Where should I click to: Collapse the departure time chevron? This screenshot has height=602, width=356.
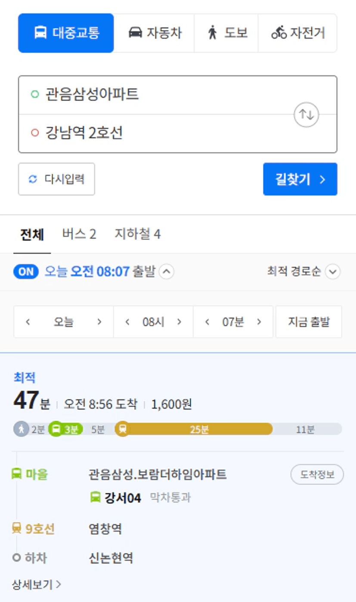(x=167, y=272)
